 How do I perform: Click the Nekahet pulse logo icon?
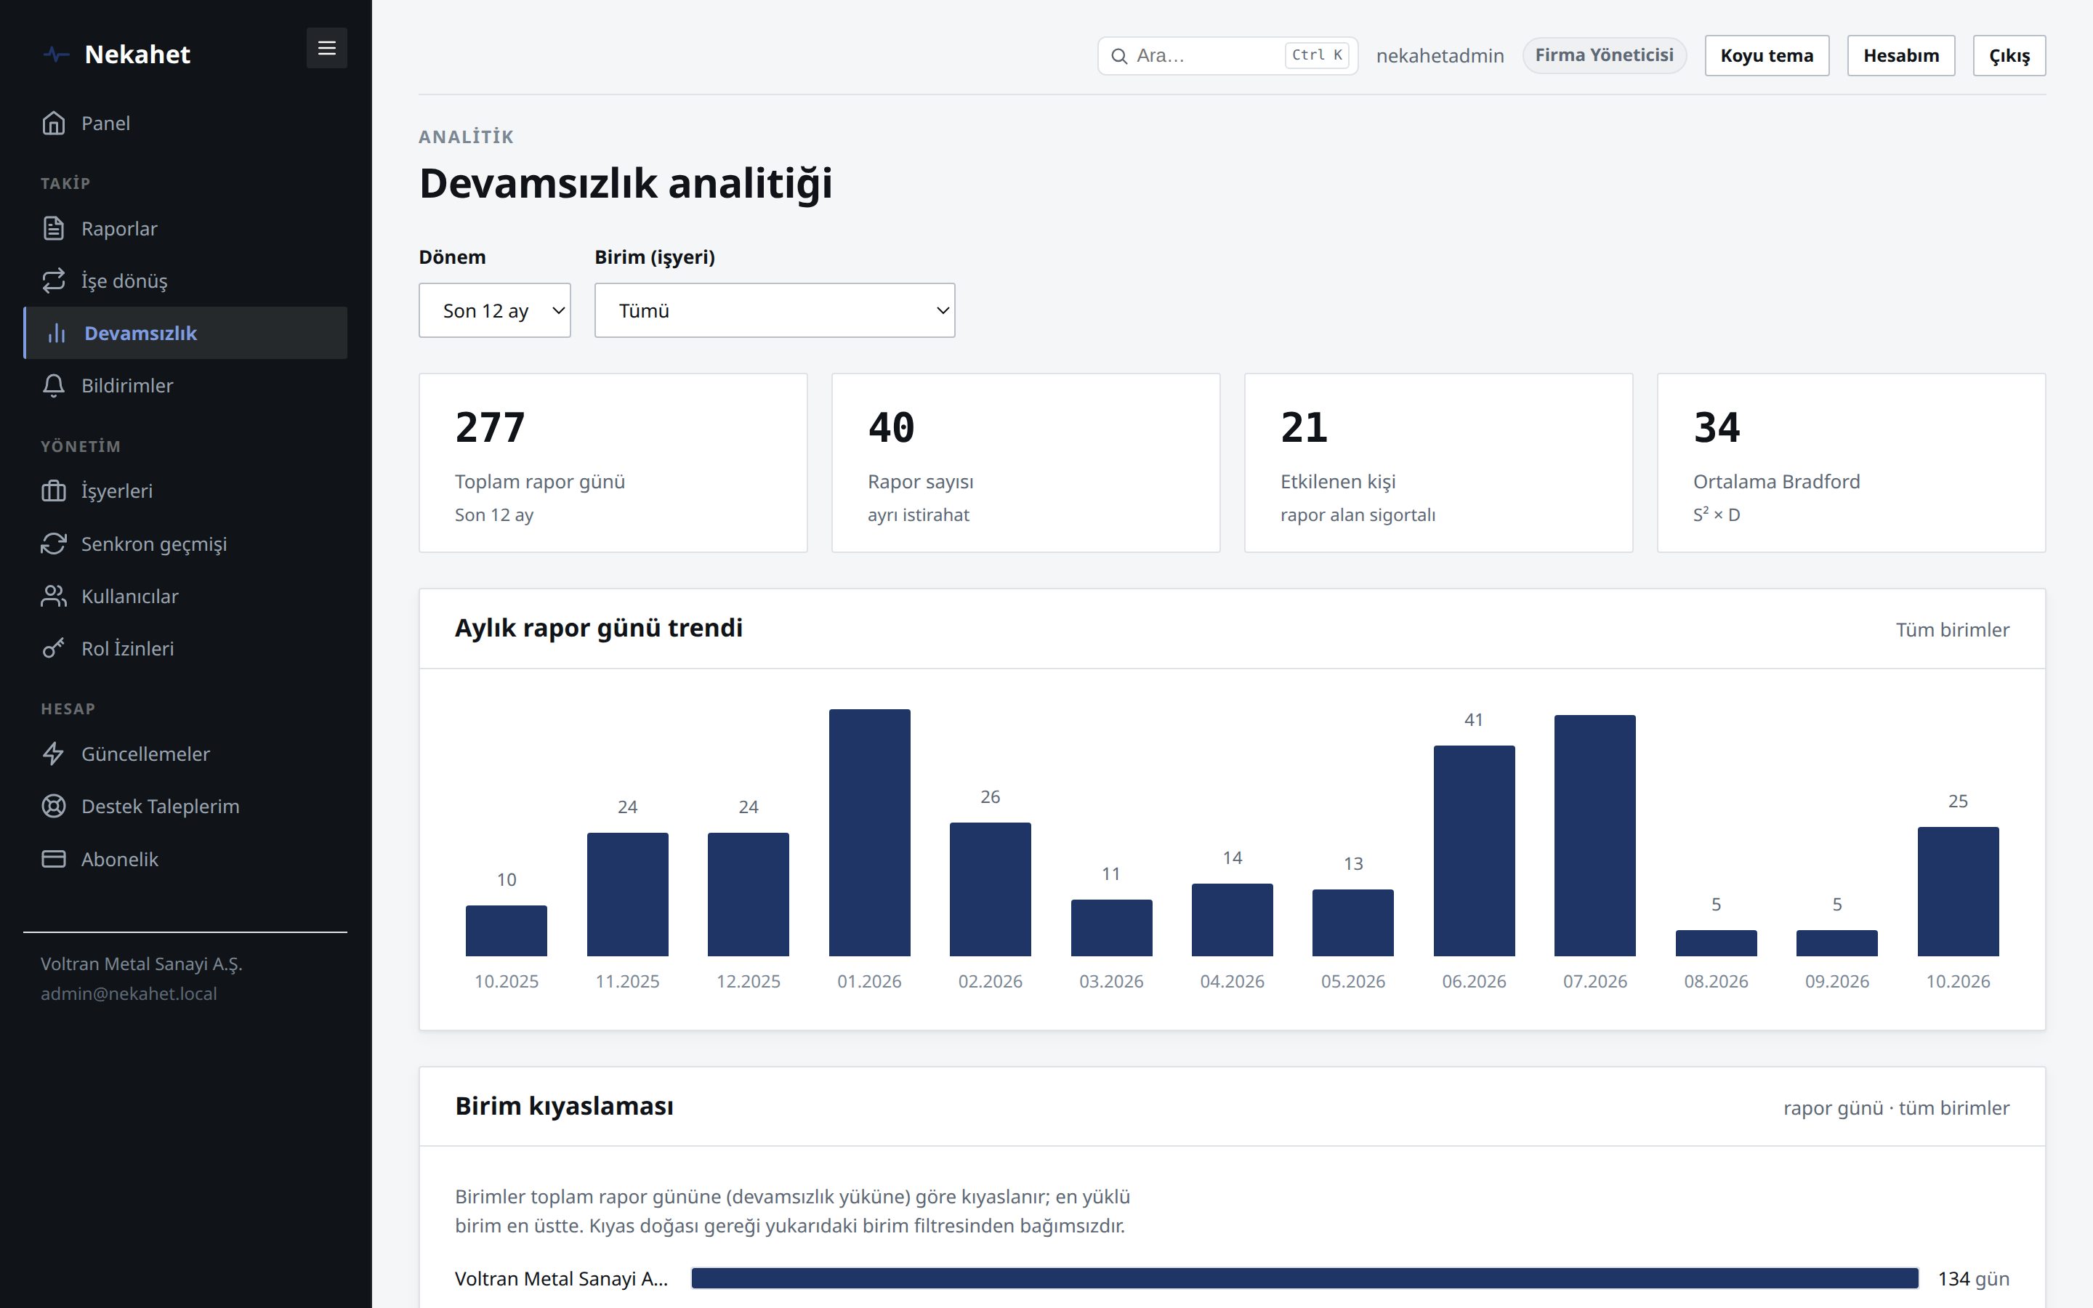(56, 54)
